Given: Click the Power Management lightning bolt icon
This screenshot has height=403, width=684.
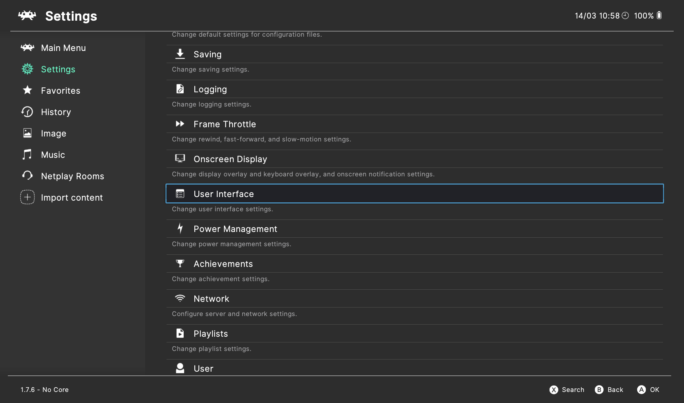Looking at the screenshot, I should (x=180, y=228).
